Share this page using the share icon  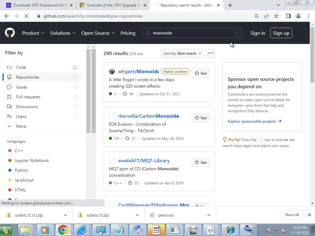[266, 16]
